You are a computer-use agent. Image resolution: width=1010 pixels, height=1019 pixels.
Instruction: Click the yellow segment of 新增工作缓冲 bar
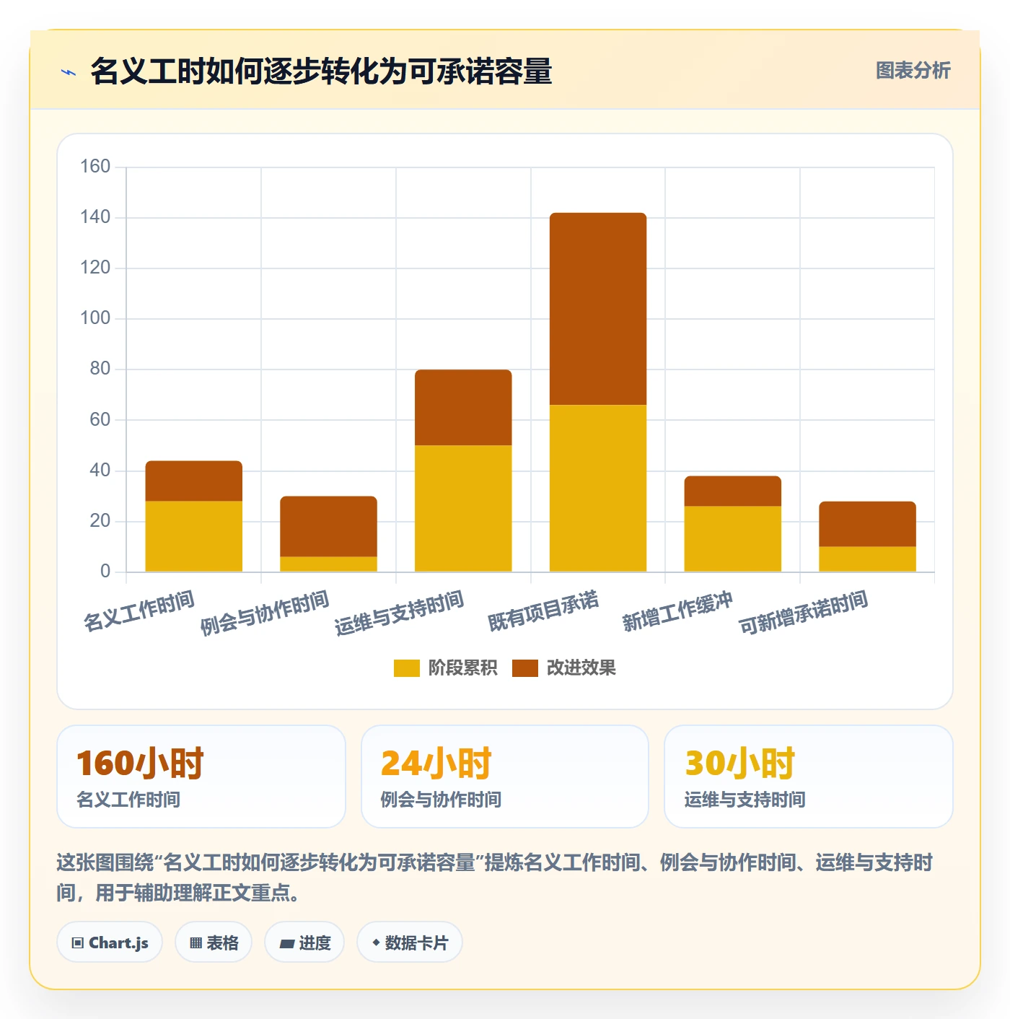coord(732,538)
